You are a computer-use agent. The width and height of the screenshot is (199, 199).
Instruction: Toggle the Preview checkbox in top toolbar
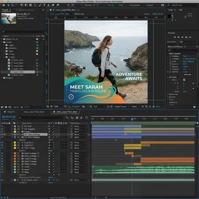coord(97,5)
